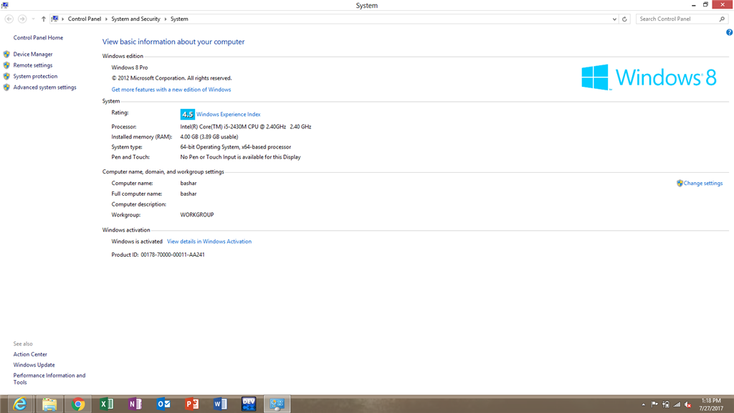The height and width of the screenshot is (413, 734).
Task: Open Windows Experience Index
Action: click(x=229, y=114)
